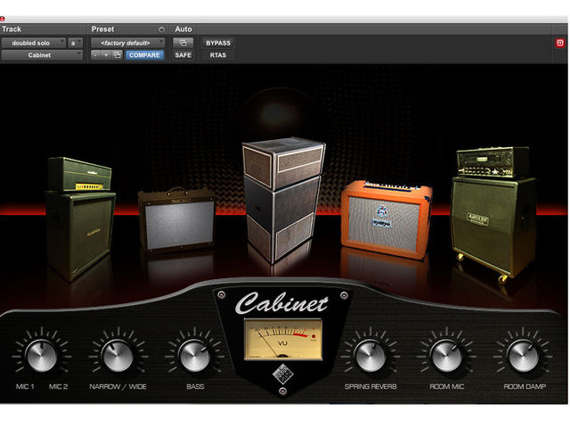The image size is (570, 428).
Task: Click the MIC 1 label
Action: 25,386
